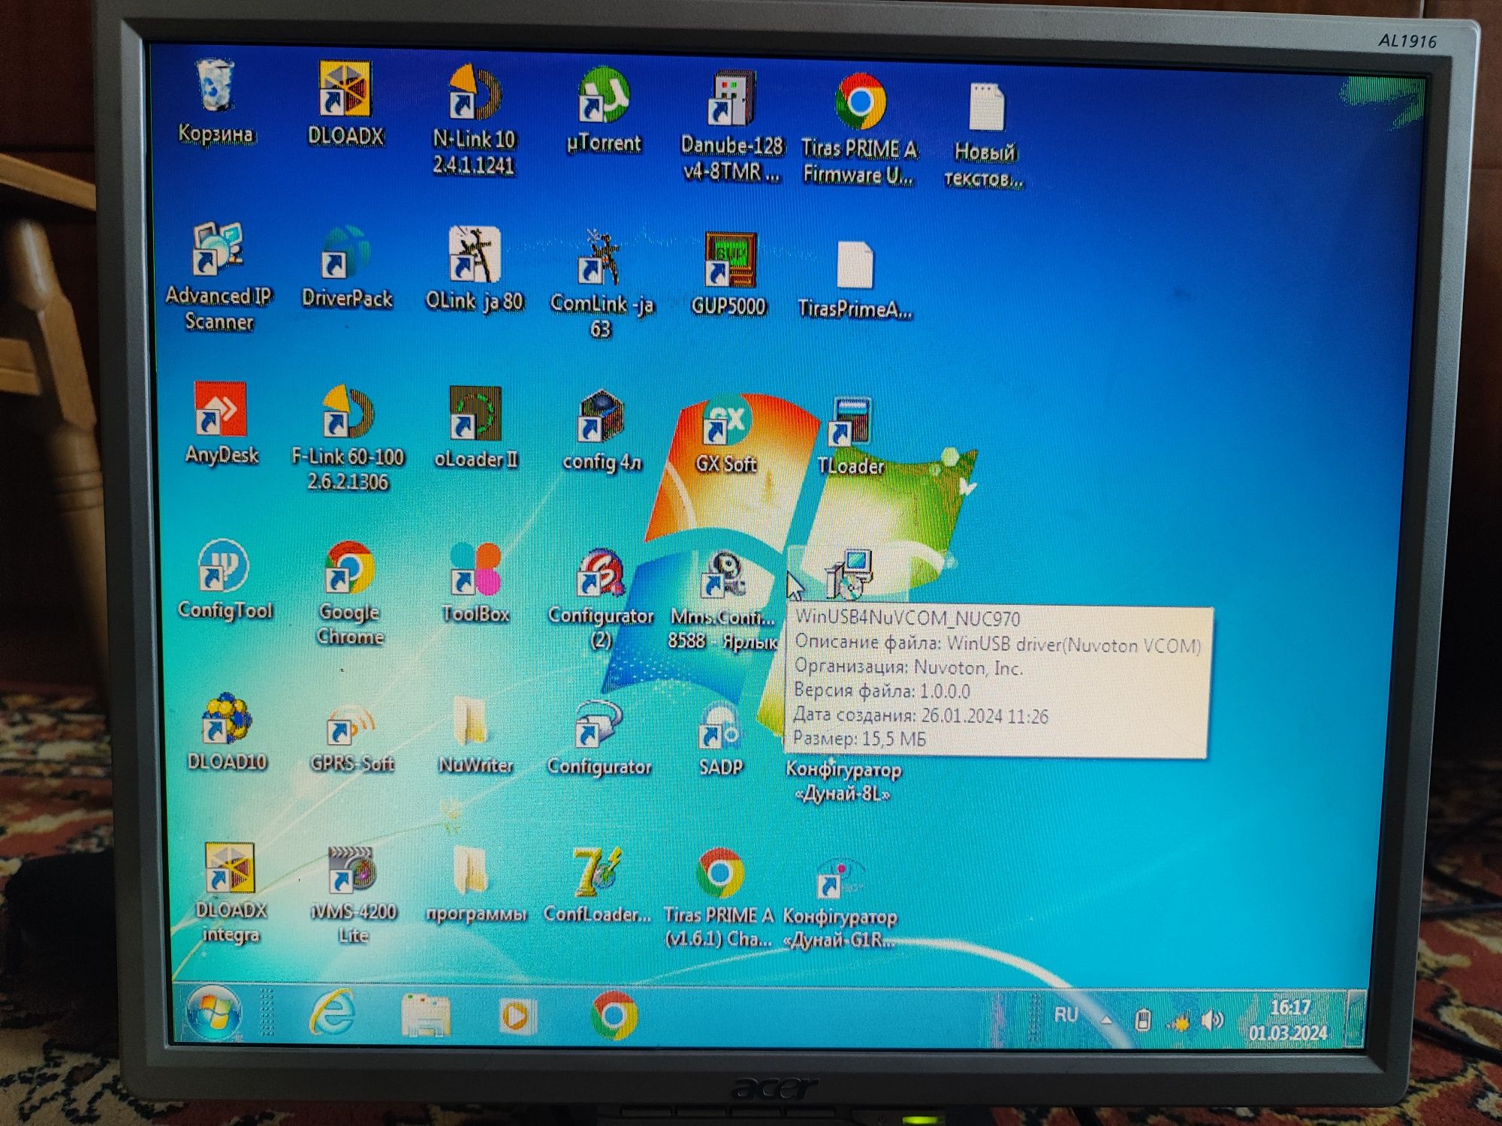Image resolution: width=1502 pixels, height=1126 pixels.
Task: Select the TLoader desktop shortcut
Action: [850, 437]
